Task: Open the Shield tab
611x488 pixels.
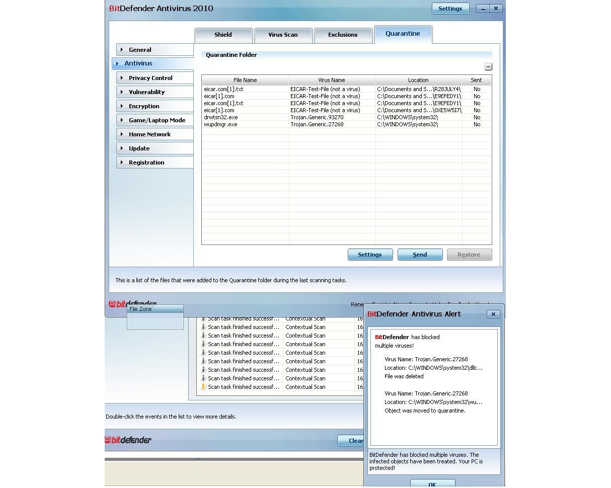Action: click(223, 35)
